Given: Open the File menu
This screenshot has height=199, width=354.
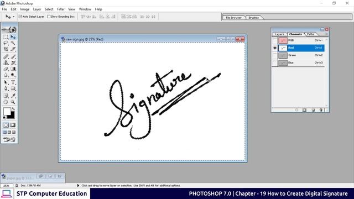Looking at the screenshot, I should 4,9.
